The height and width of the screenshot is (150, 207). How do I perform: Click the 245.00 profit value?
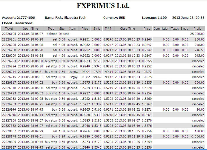coord(200,56)
